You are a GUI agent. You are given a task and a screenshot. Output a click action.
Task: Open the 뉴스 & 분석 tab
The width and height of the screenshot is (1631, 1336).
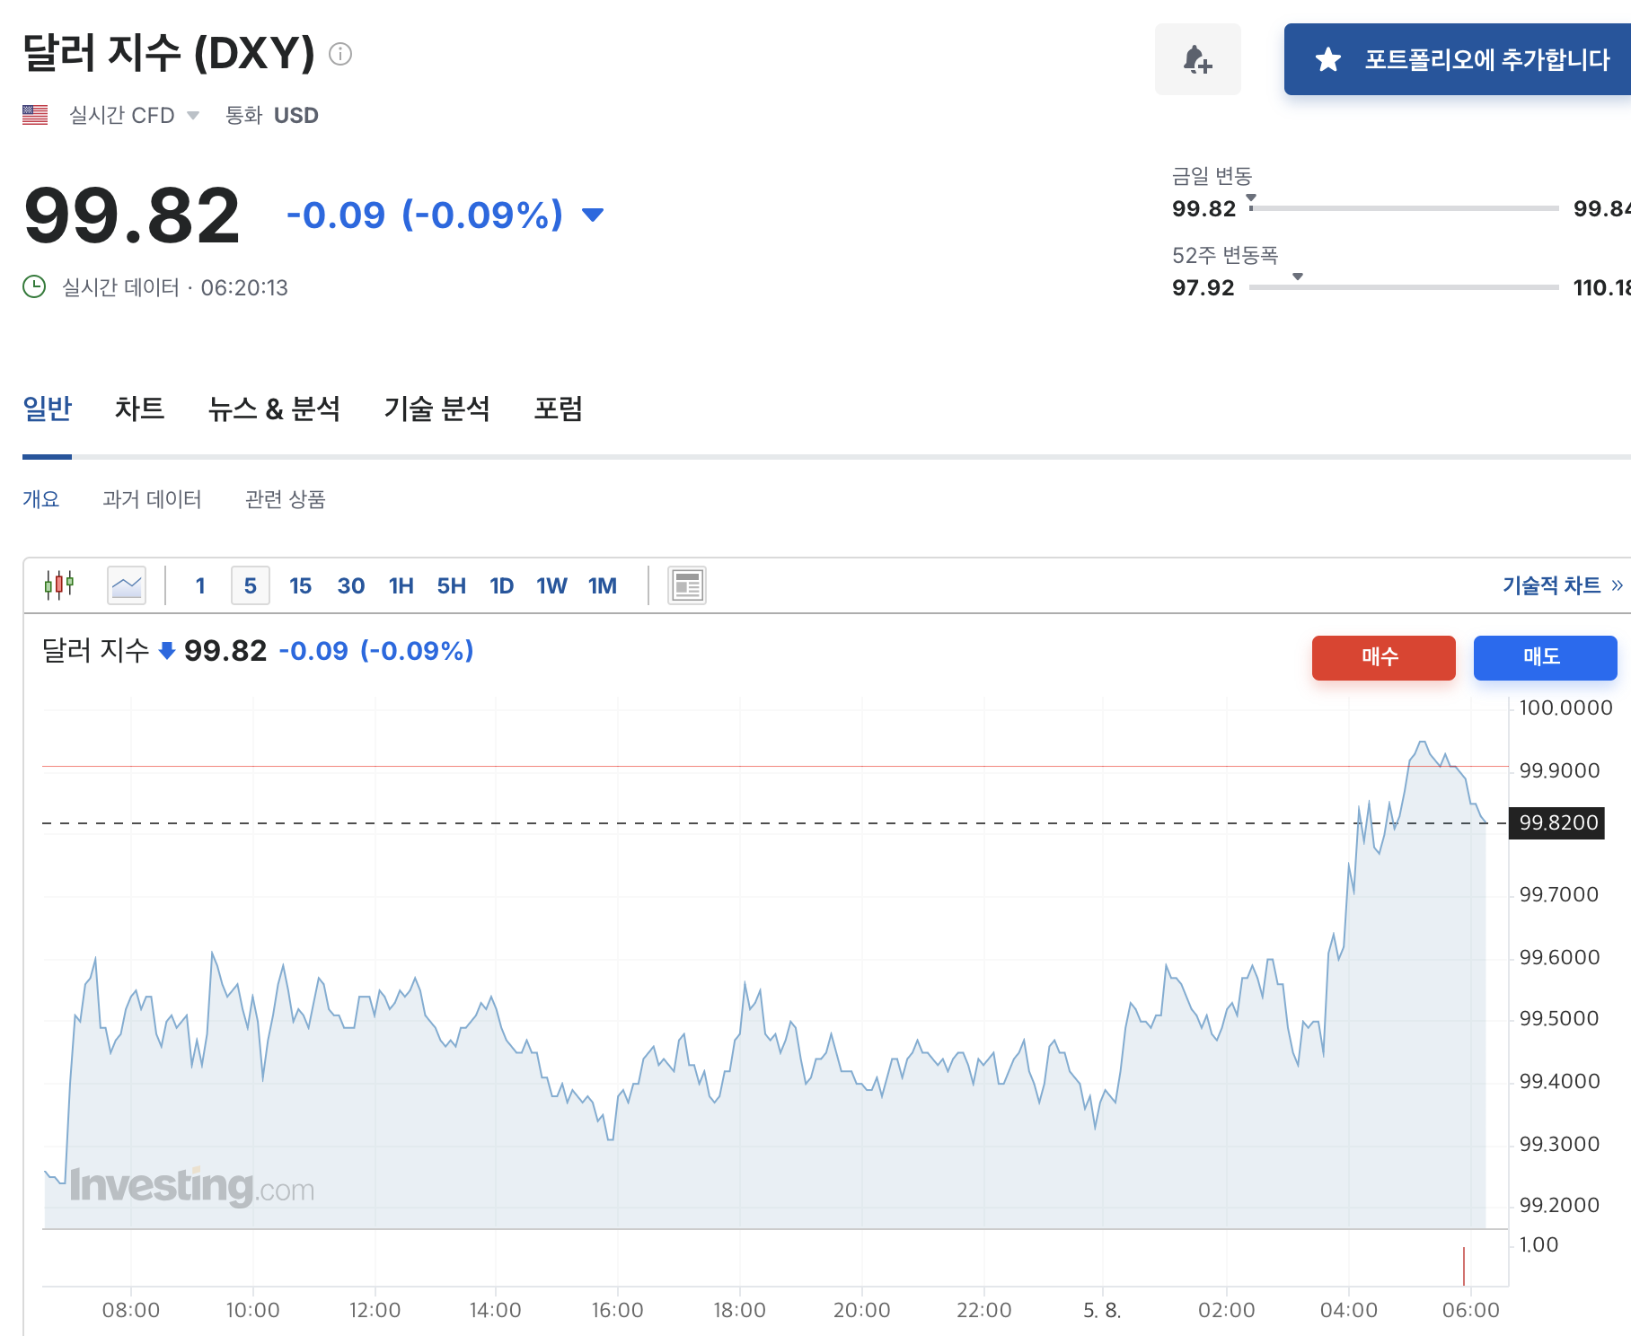point(274,409)
